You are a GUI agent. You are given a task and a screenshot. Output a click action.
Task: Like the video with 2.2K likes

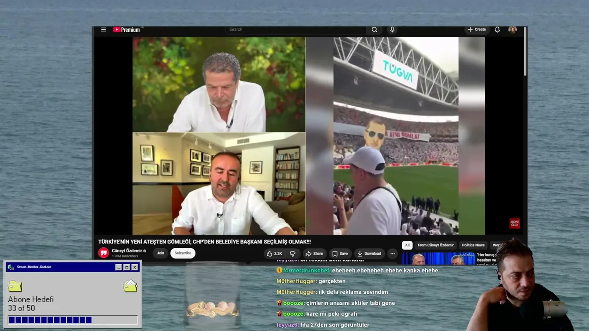pyautogui.click(x=274, y=253)
